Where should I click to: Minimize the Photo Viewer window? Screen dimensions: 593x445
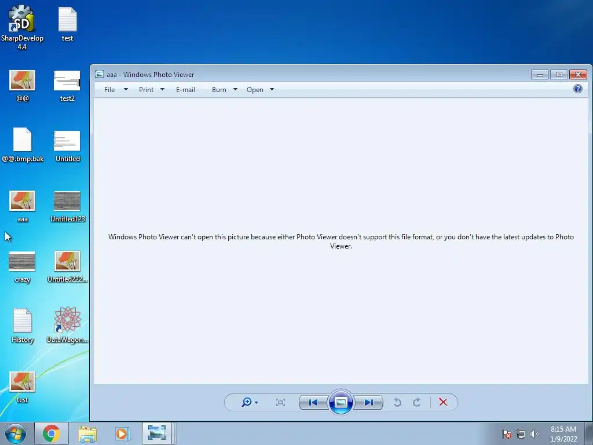click(540, 75)
